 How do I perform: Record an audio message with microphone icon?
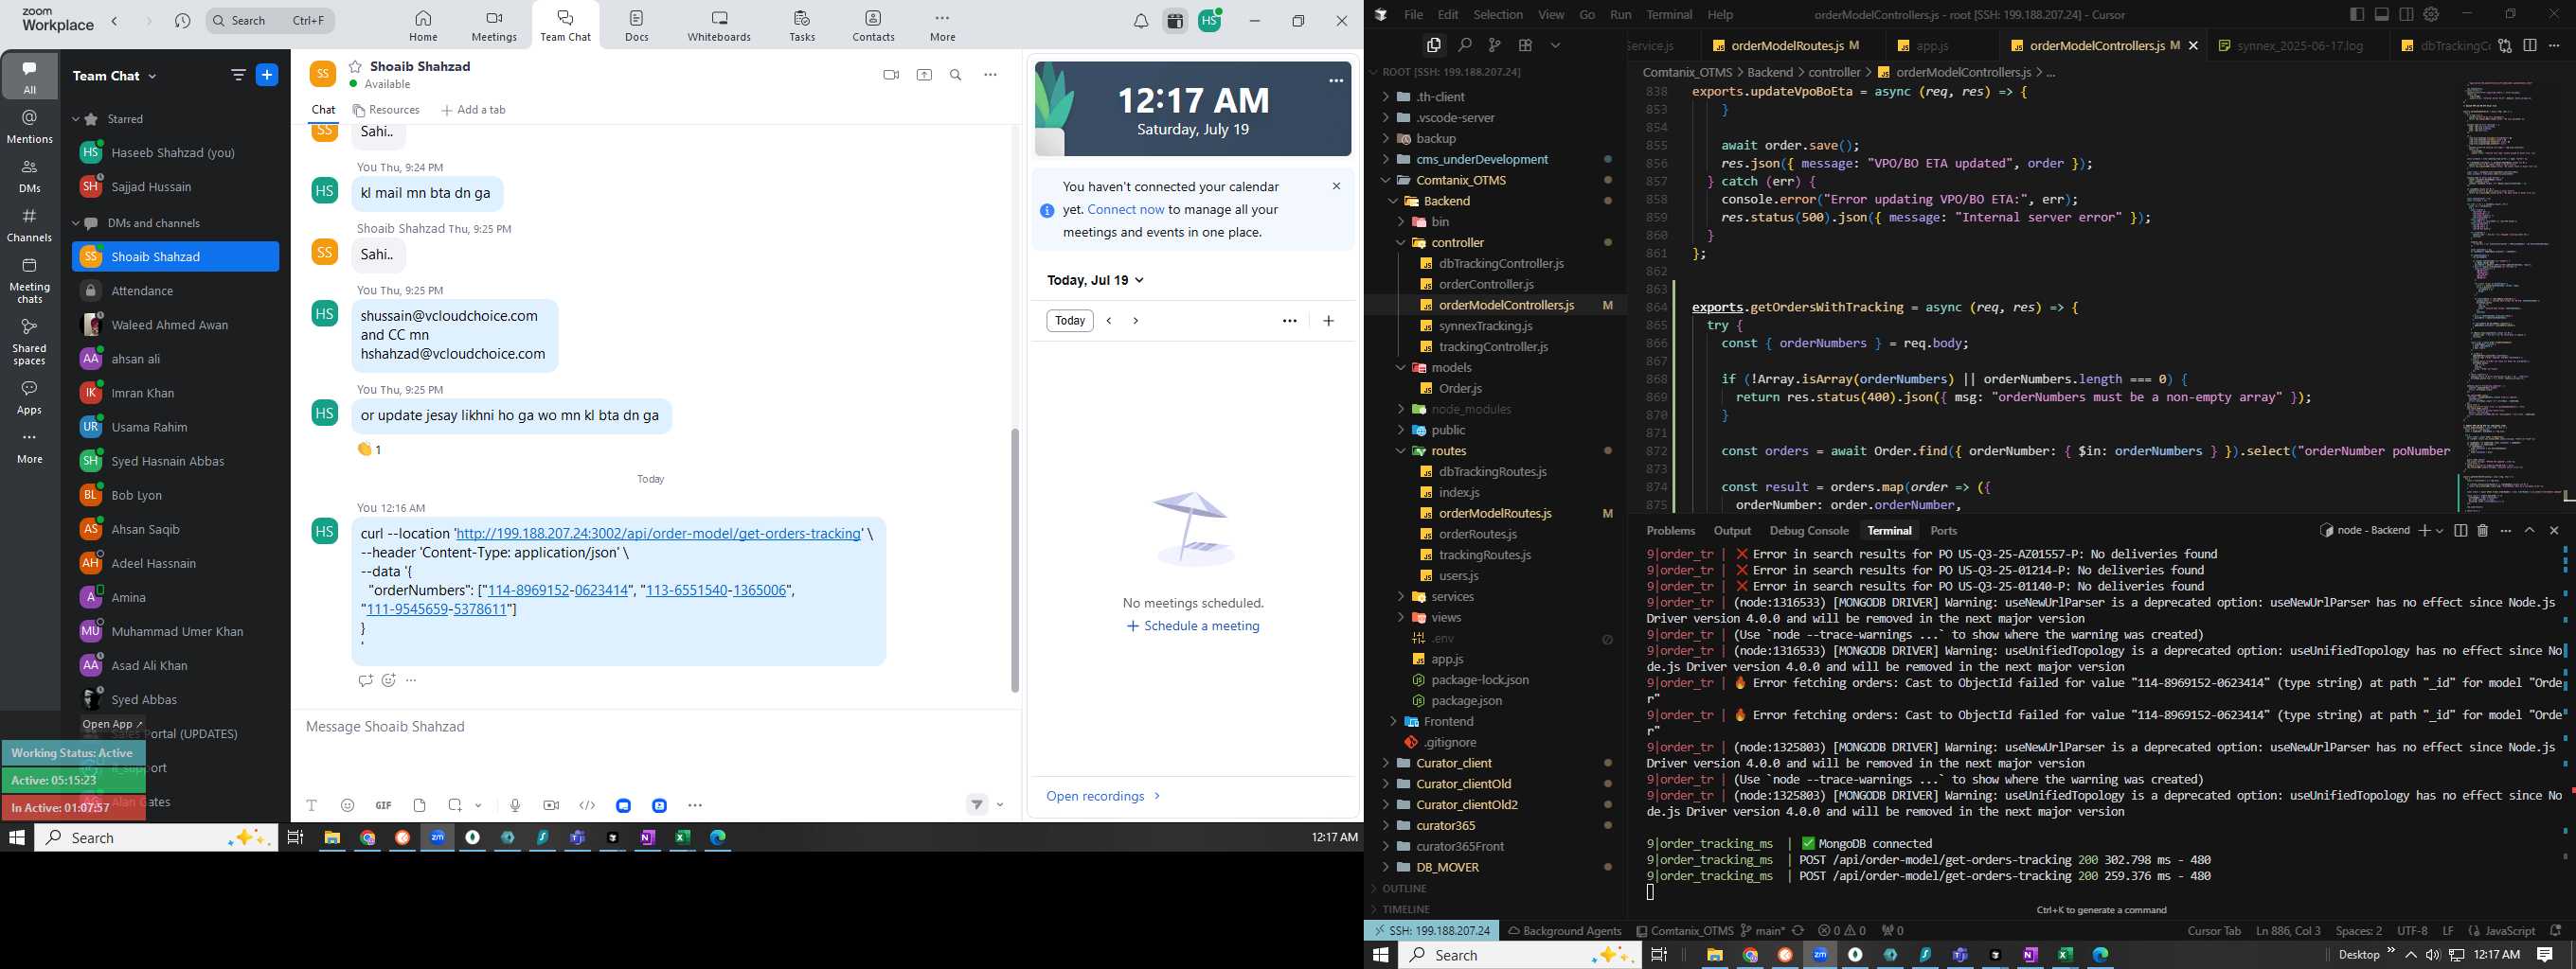(515, 805)
